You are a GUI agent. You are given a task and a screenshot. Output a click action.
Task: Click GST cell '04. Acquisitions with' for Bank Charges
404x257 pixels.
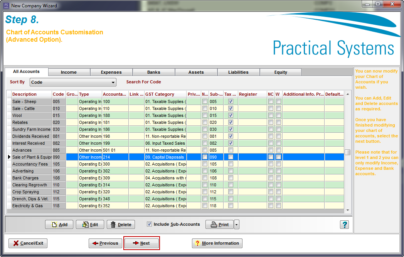tap(165, 178)
